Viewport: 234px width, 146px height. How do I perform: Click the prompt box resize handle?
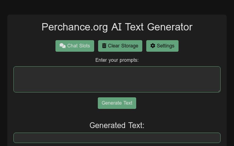(219, 91)
